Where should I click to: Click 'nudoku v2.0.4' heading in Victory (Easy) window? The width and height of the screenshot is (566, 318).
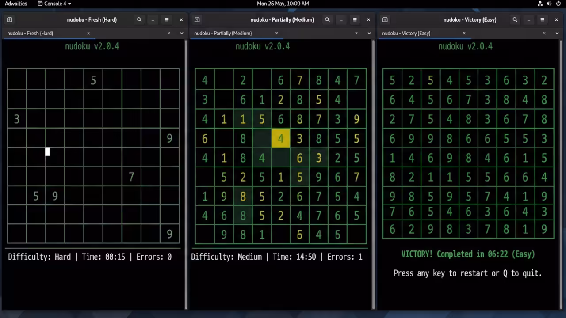(x=466, y=46)
